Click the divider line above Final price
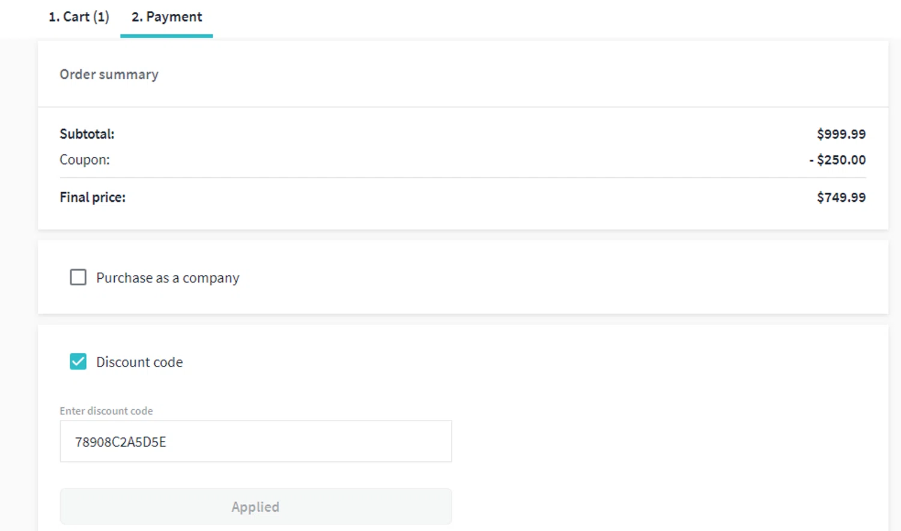Viewport: 901px width, 531px height. [463, 178]
